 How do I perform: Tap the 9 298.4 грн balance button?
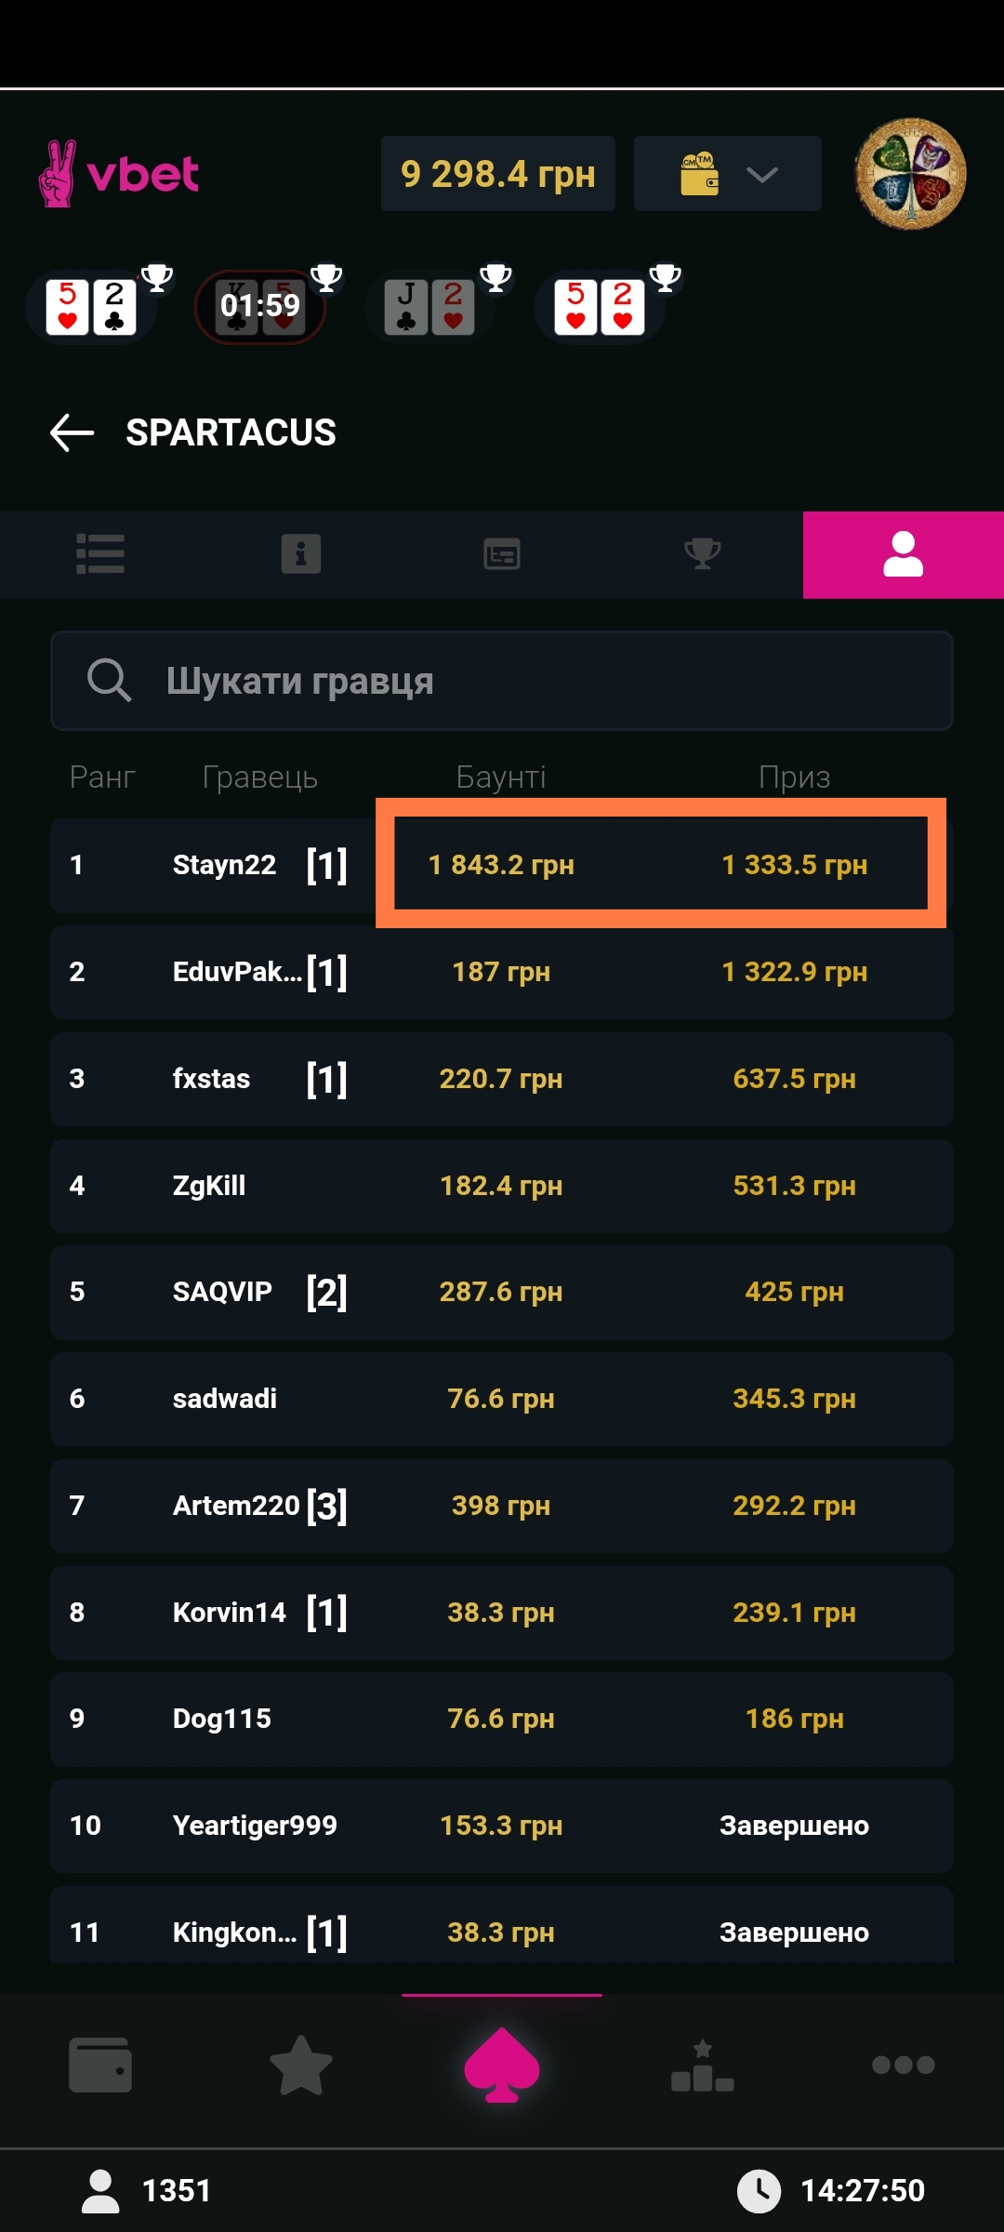coord(498,174)
